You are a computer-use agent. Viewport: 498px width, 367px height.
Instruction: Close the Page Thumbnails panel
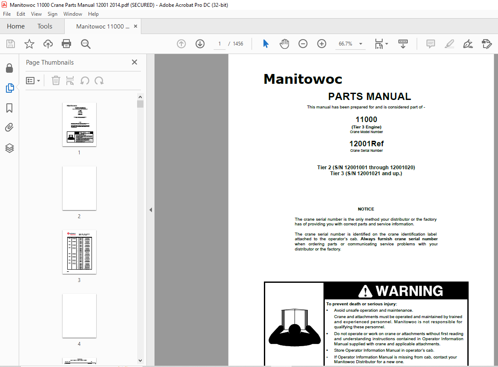coord(135,62)
